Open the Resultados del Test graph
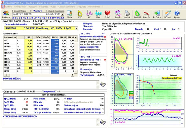Viewport: 186px width, 128px height. [x=172, y=78]
